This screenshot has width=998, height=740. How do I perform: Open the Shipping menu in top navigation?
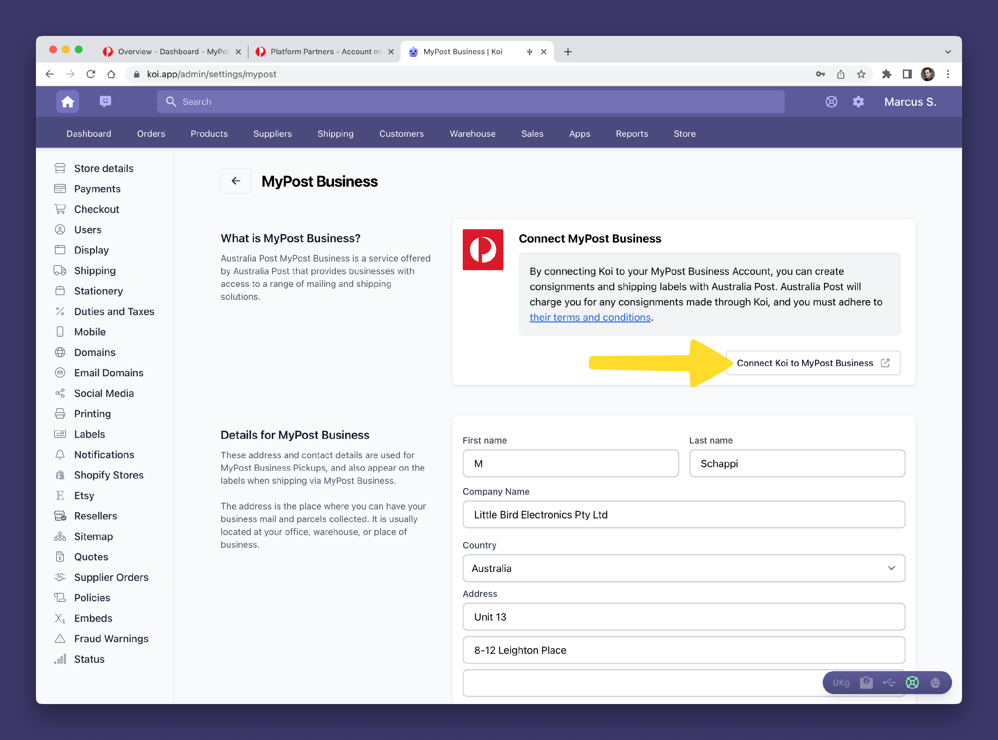(335, 133)
